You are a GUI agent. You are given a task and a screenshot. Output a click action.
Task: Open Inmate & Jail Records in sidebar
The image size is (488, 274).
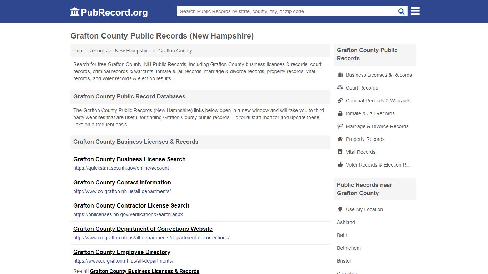(x=370, y=113)
